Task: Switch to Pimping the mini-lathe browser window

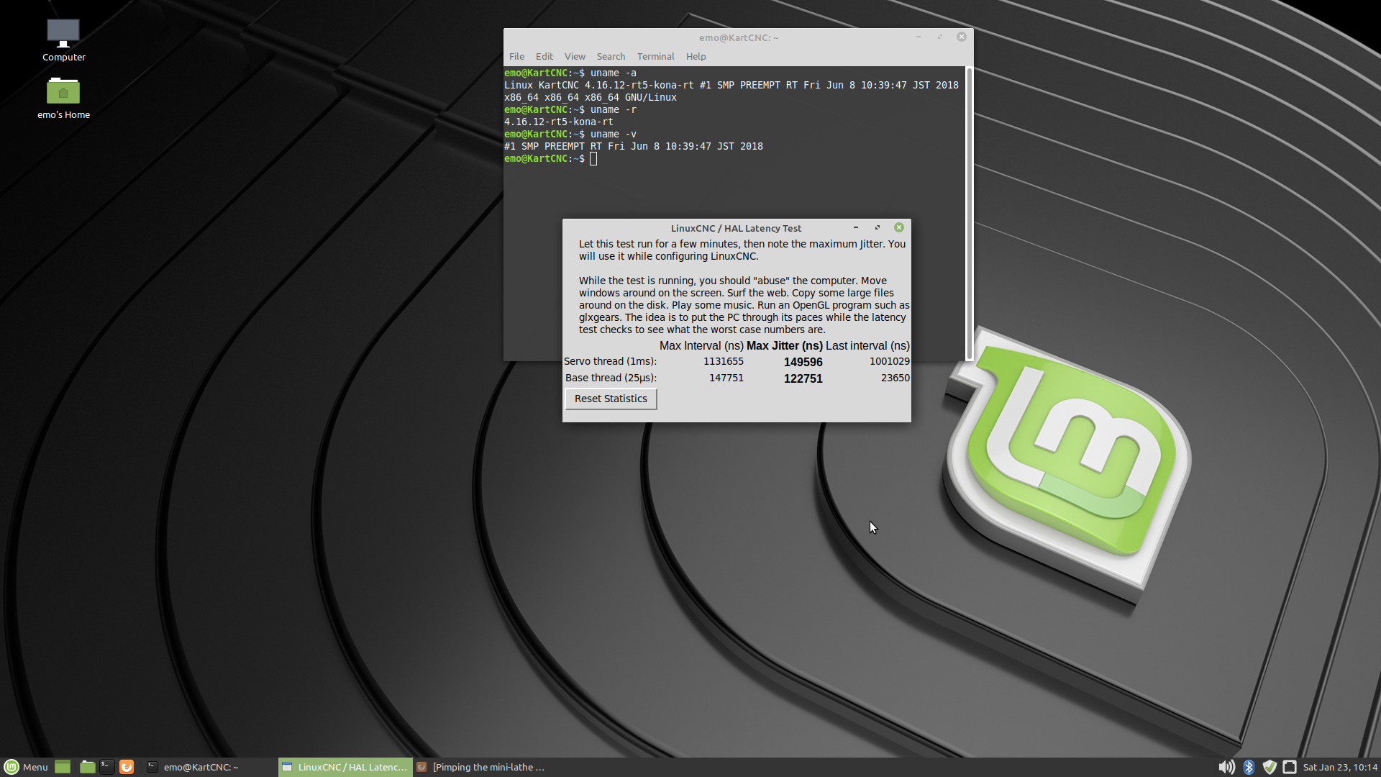Action: pos(482,767)
